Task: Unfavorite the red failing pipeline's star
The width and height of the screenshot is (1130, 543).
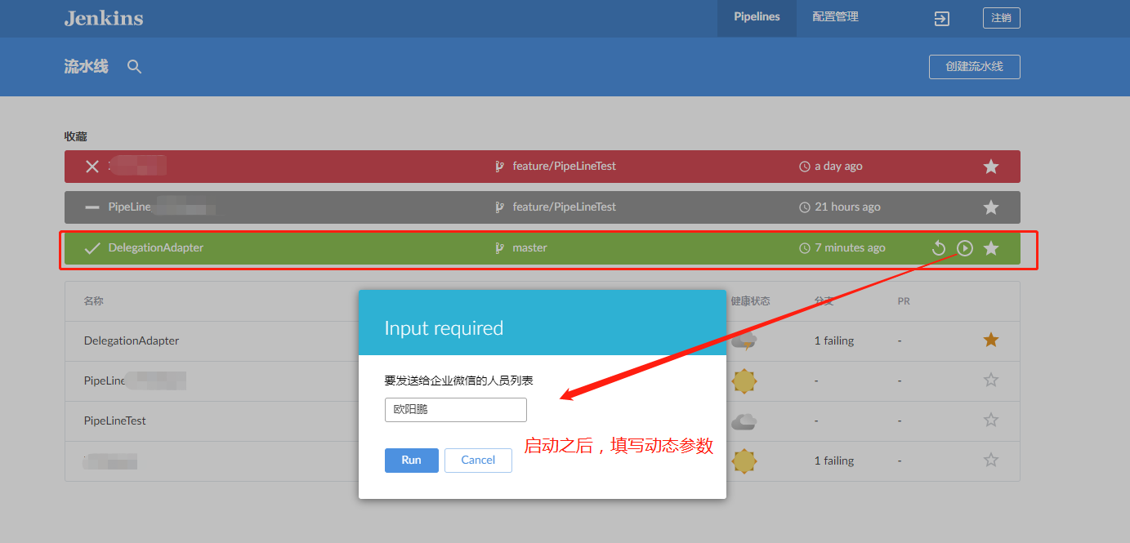Action: (x=990, y=166)
